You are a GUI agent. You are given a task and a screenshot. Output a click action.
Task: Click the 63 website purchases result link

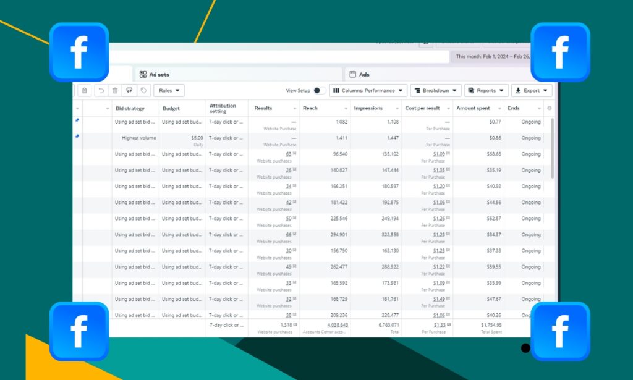[x=289, y=154]
